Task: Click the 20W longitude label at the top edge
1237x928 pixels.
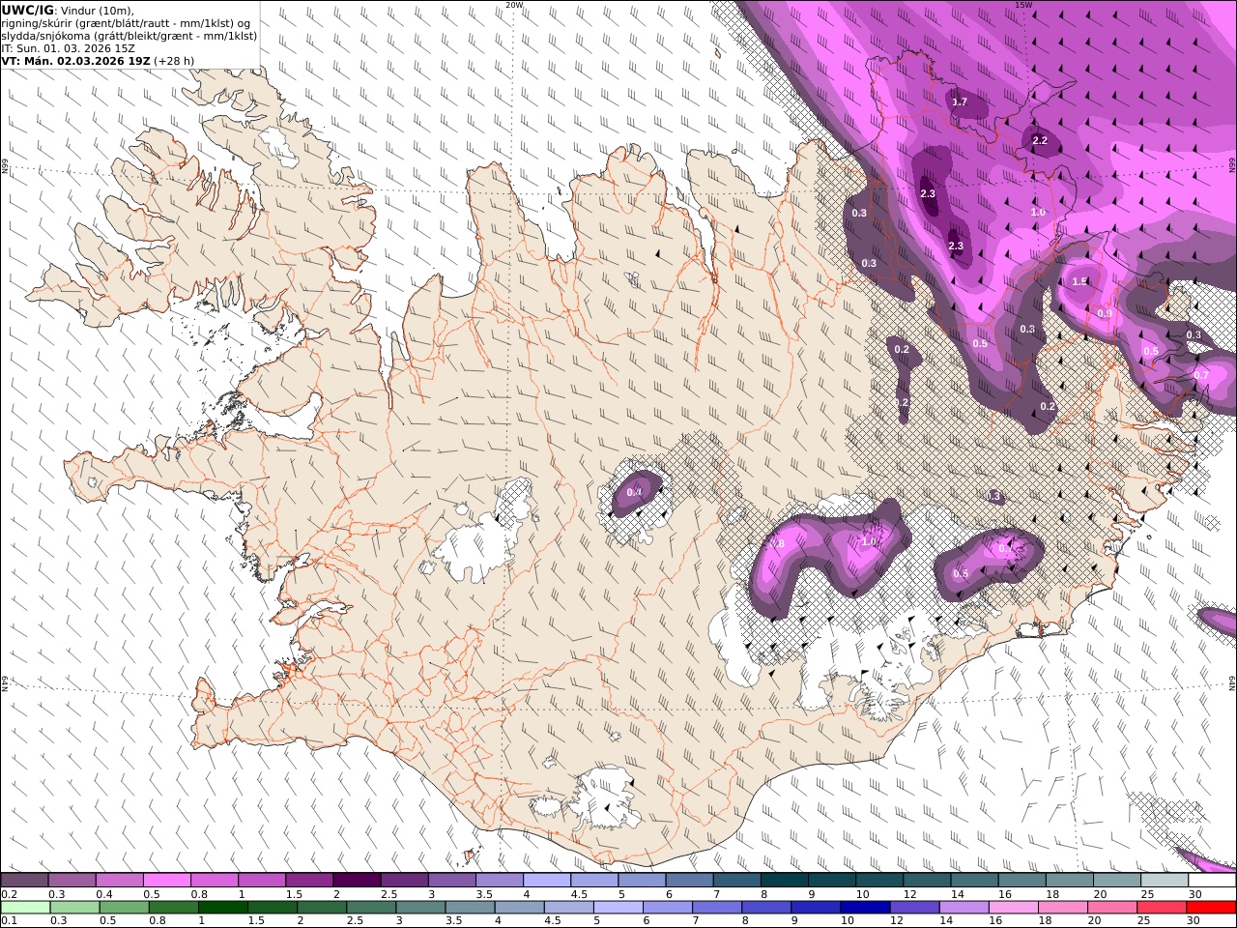Action: [514, 5]
